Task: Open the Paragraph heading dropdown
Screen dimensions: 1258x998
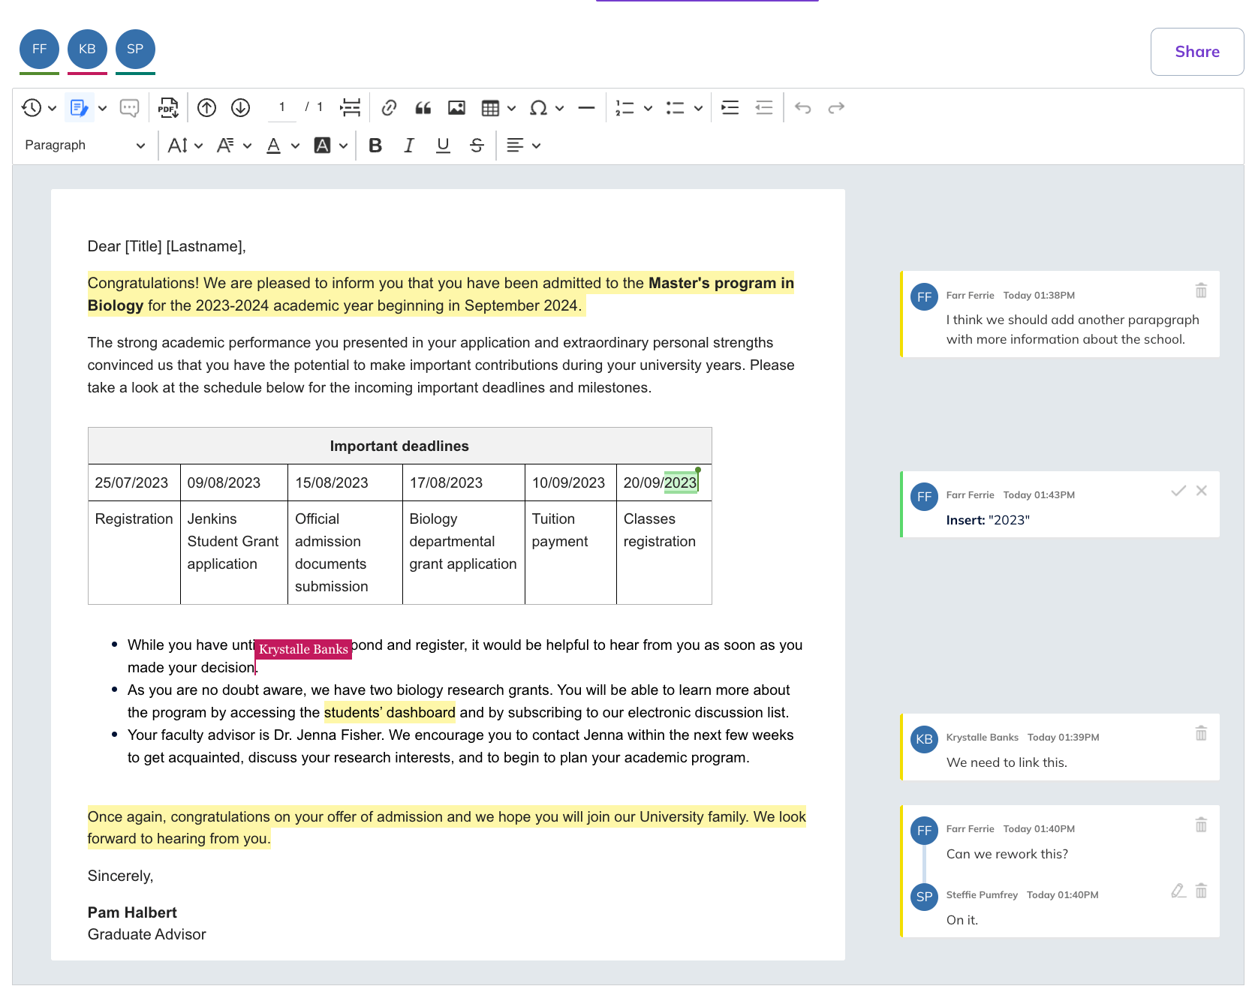Action: pyautogui.click(x=84, y=146)
